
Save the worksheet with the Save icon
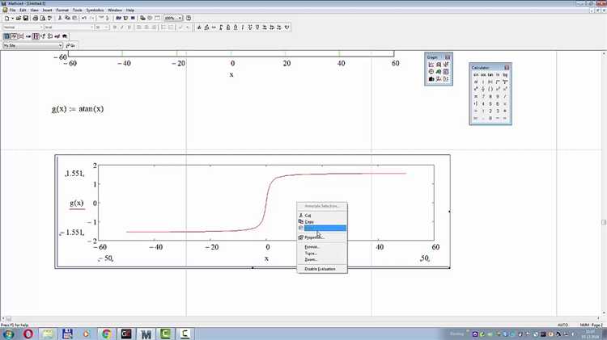click(26, 18)
